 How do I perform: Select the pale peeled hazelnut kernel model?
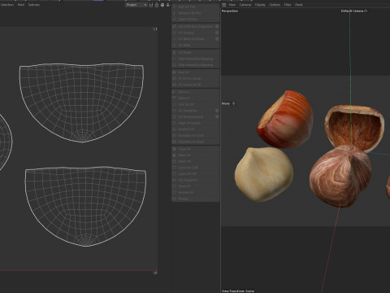(x=264, y=175)
